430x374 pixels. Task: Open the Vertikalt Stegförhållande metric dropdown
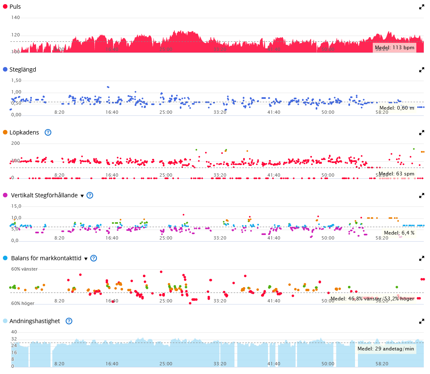tap(82, 196)
